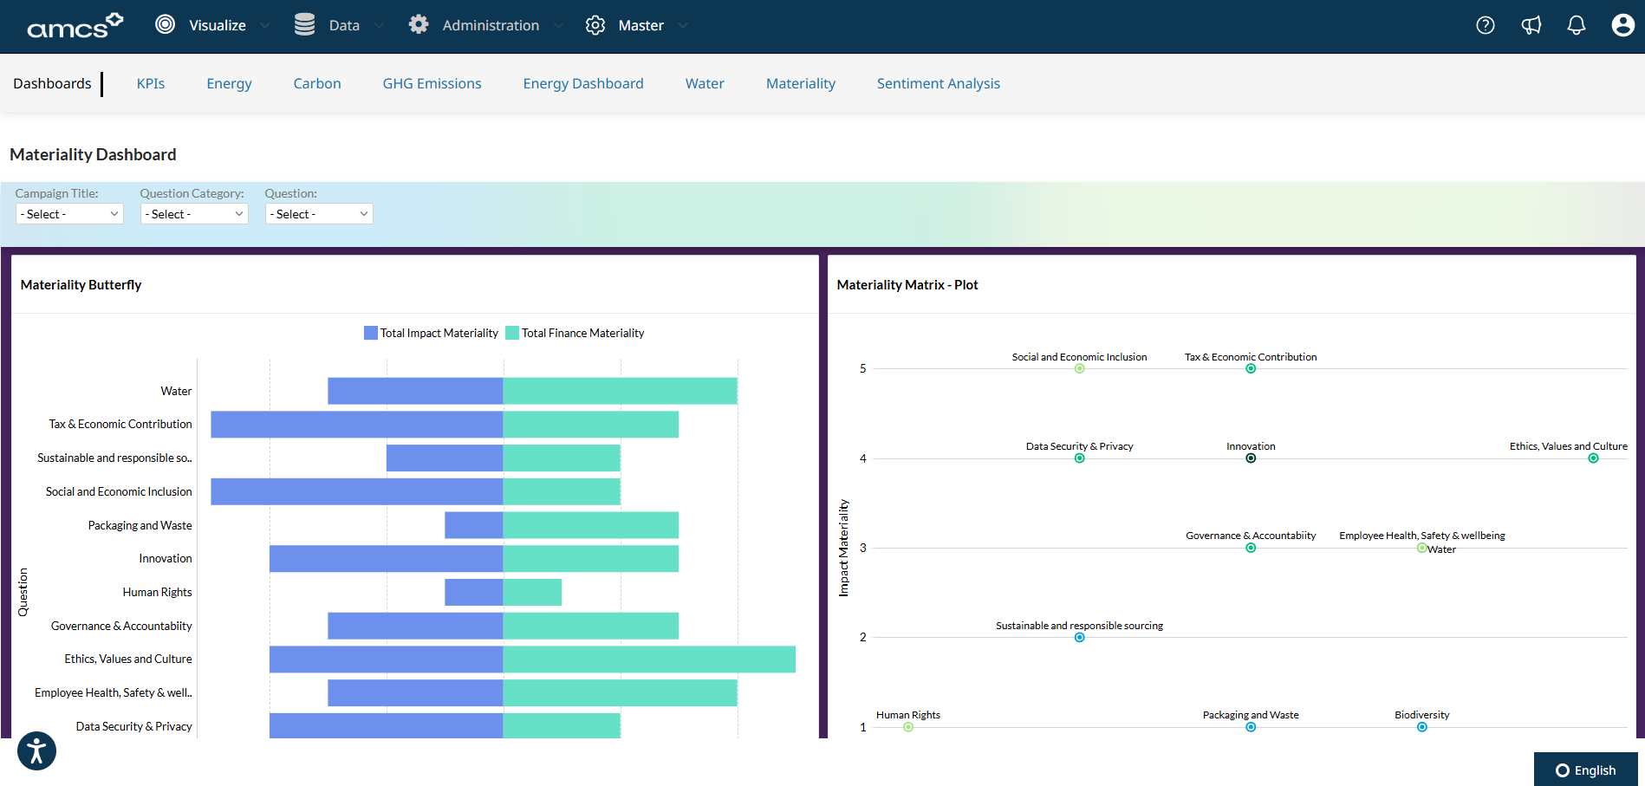Open the Campaign Title dropdown
The height and width of the screenshot is (786, 1645).
[69, 213]
